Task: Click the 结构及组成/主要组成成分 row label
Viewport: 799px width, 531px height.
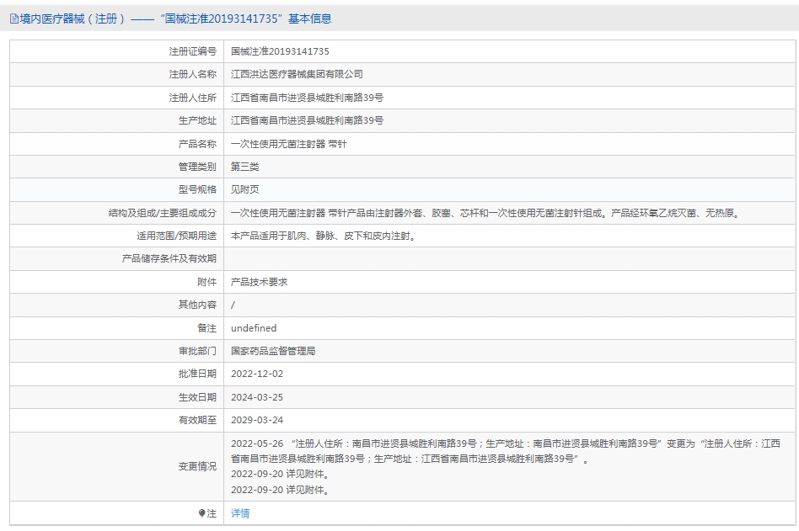Action: (157, 213)
